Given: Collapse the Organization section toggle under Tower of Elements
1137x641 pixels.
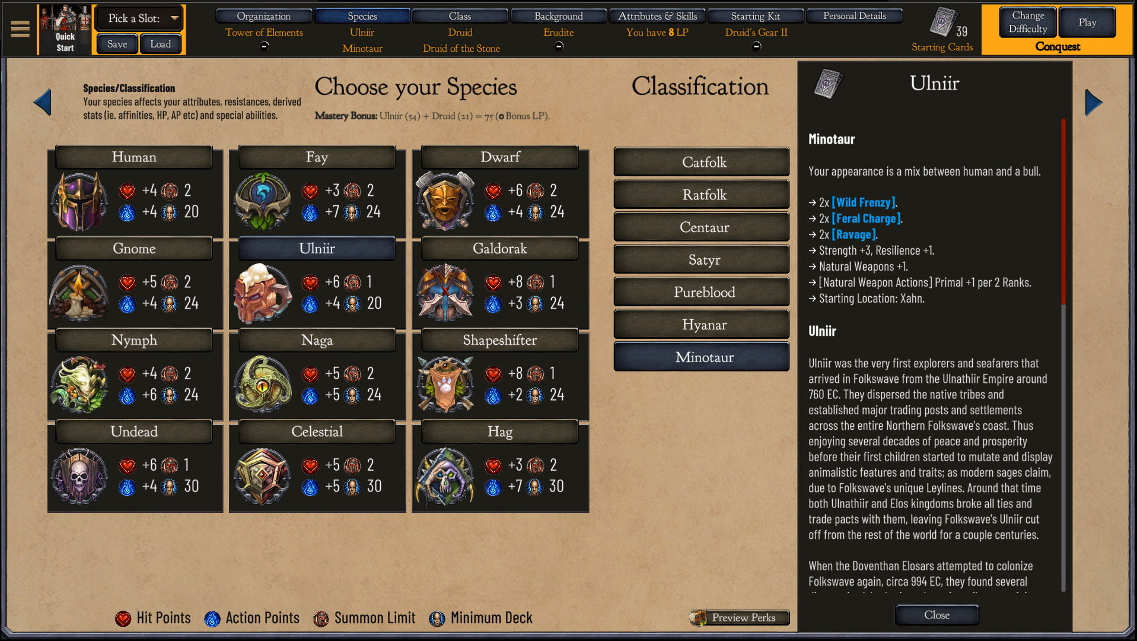Looking at the screenshot, I should pyautogui.click(x=265, y=46).
